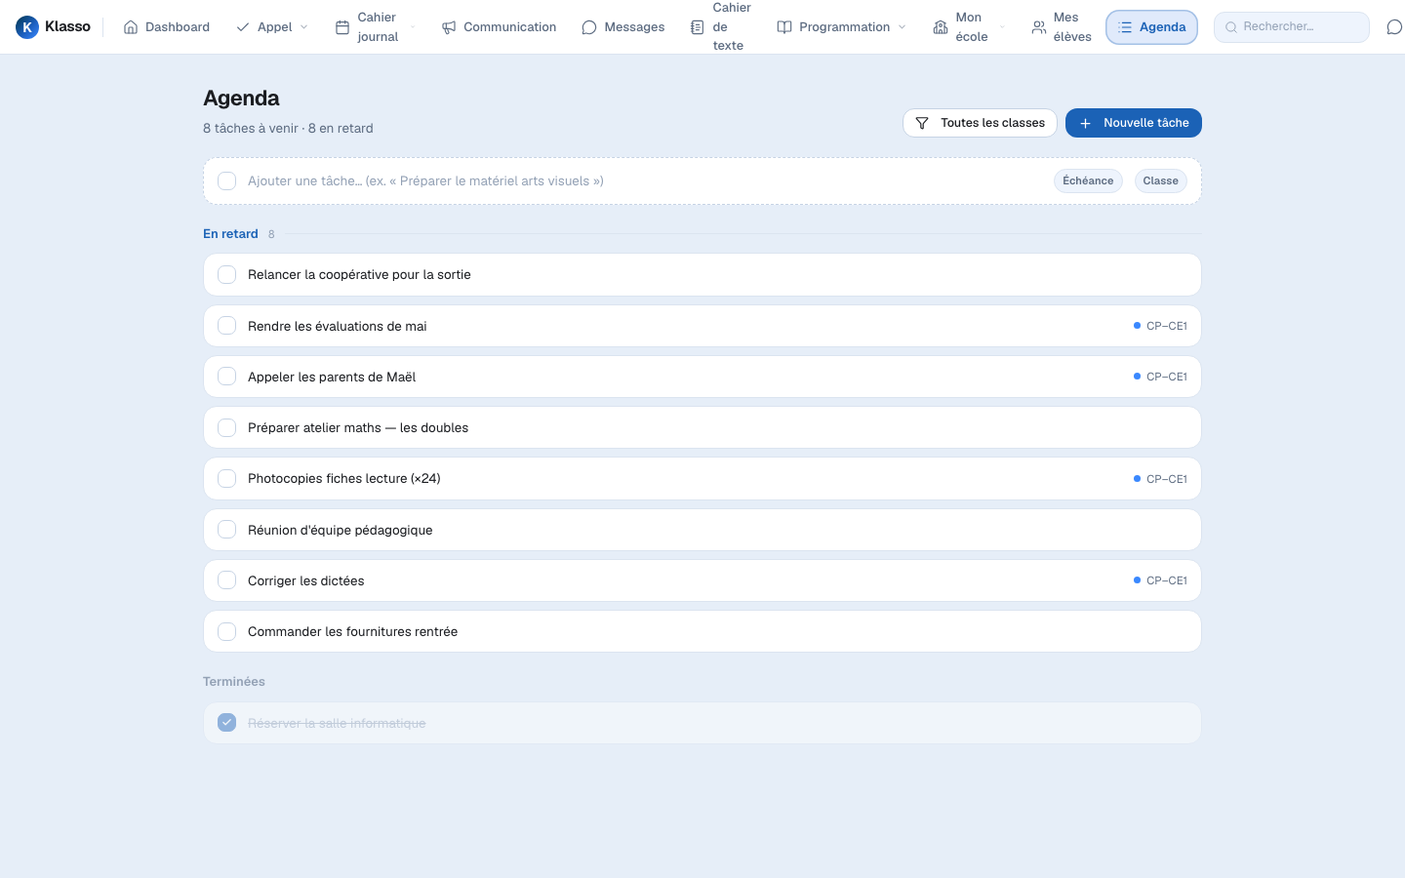
Task: Click the 'Corriger les dictées' task title
Action: coord(306,580)
